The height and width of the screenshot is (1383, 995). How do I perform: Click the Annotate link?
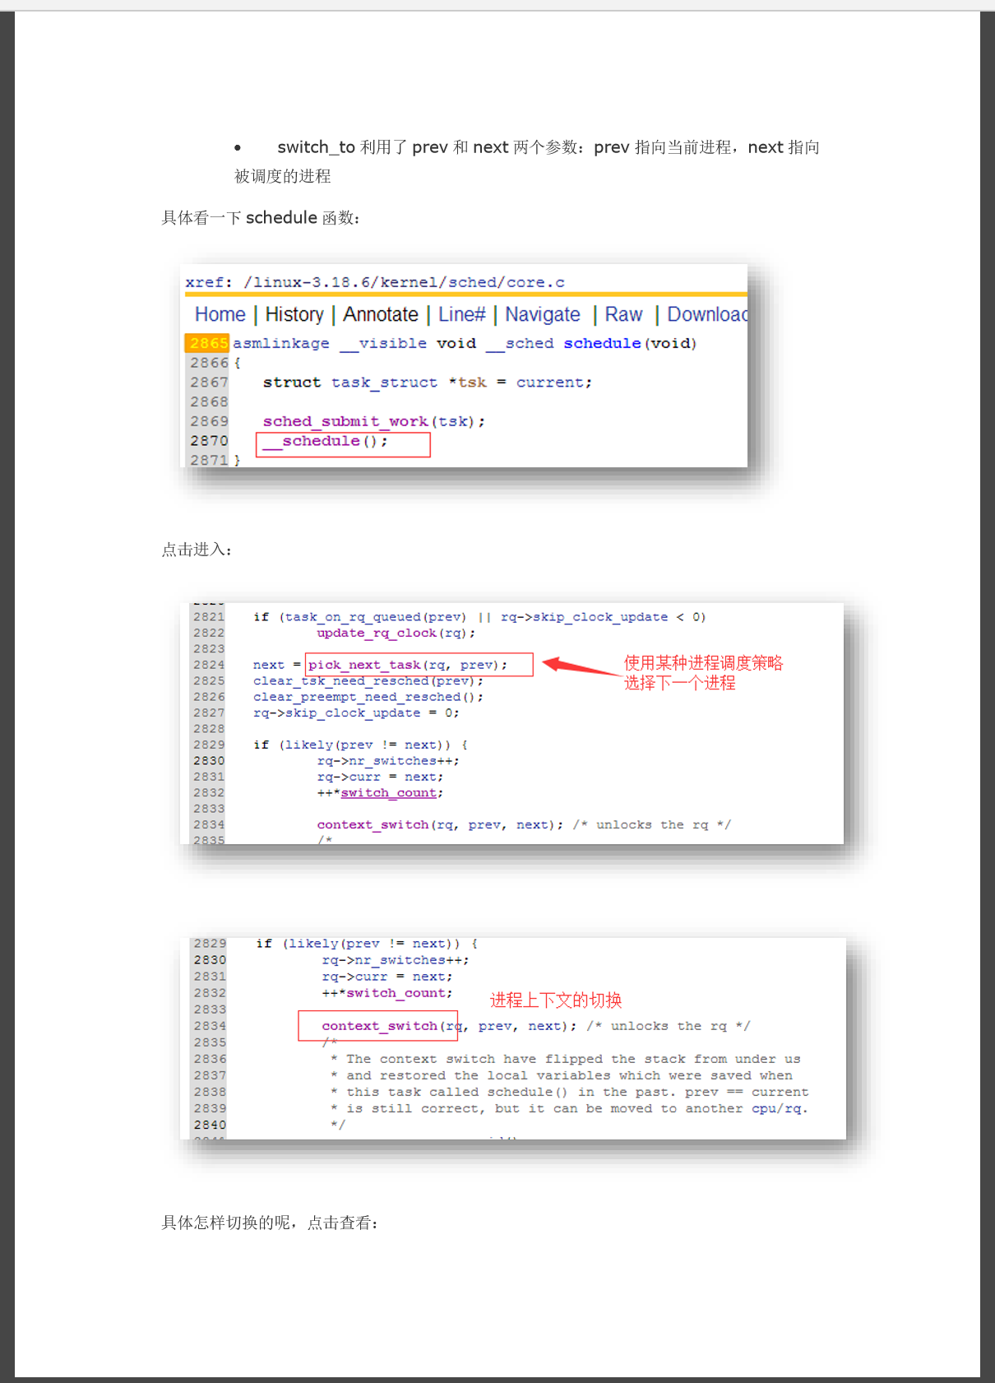[381, 314]
